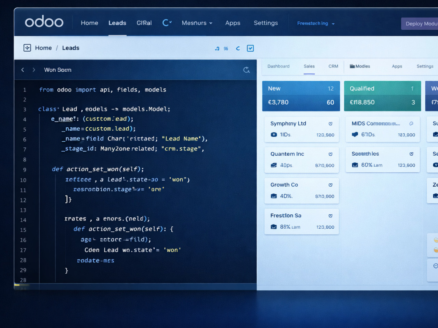Click the odoo logo
This screenshot has width=438, height=328.
pyautogui.click(x=44, y=22)
